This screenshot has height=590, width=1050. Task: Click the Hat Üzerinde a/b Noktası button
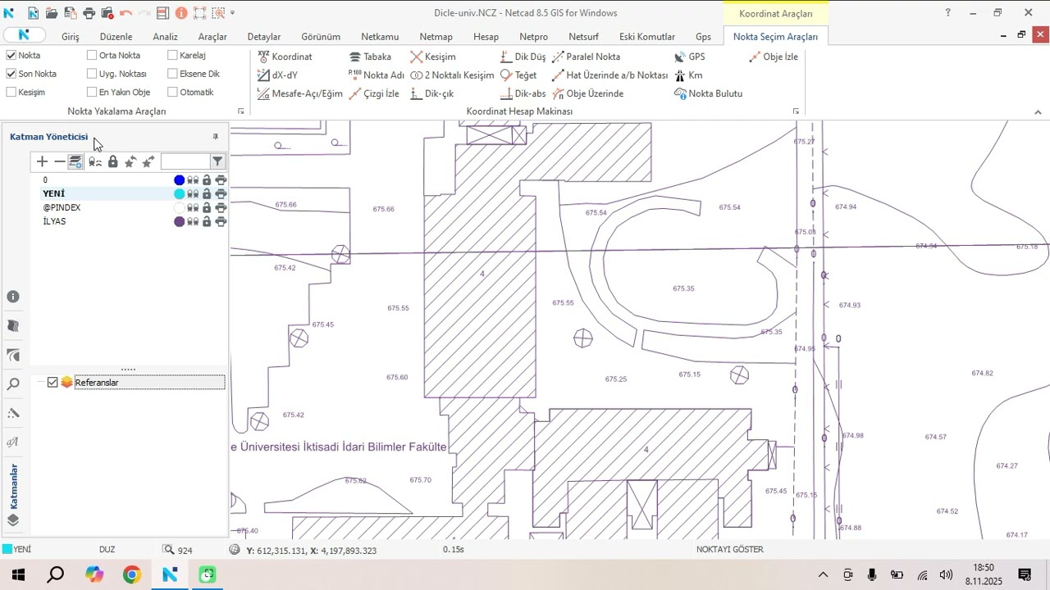[610, 75]
